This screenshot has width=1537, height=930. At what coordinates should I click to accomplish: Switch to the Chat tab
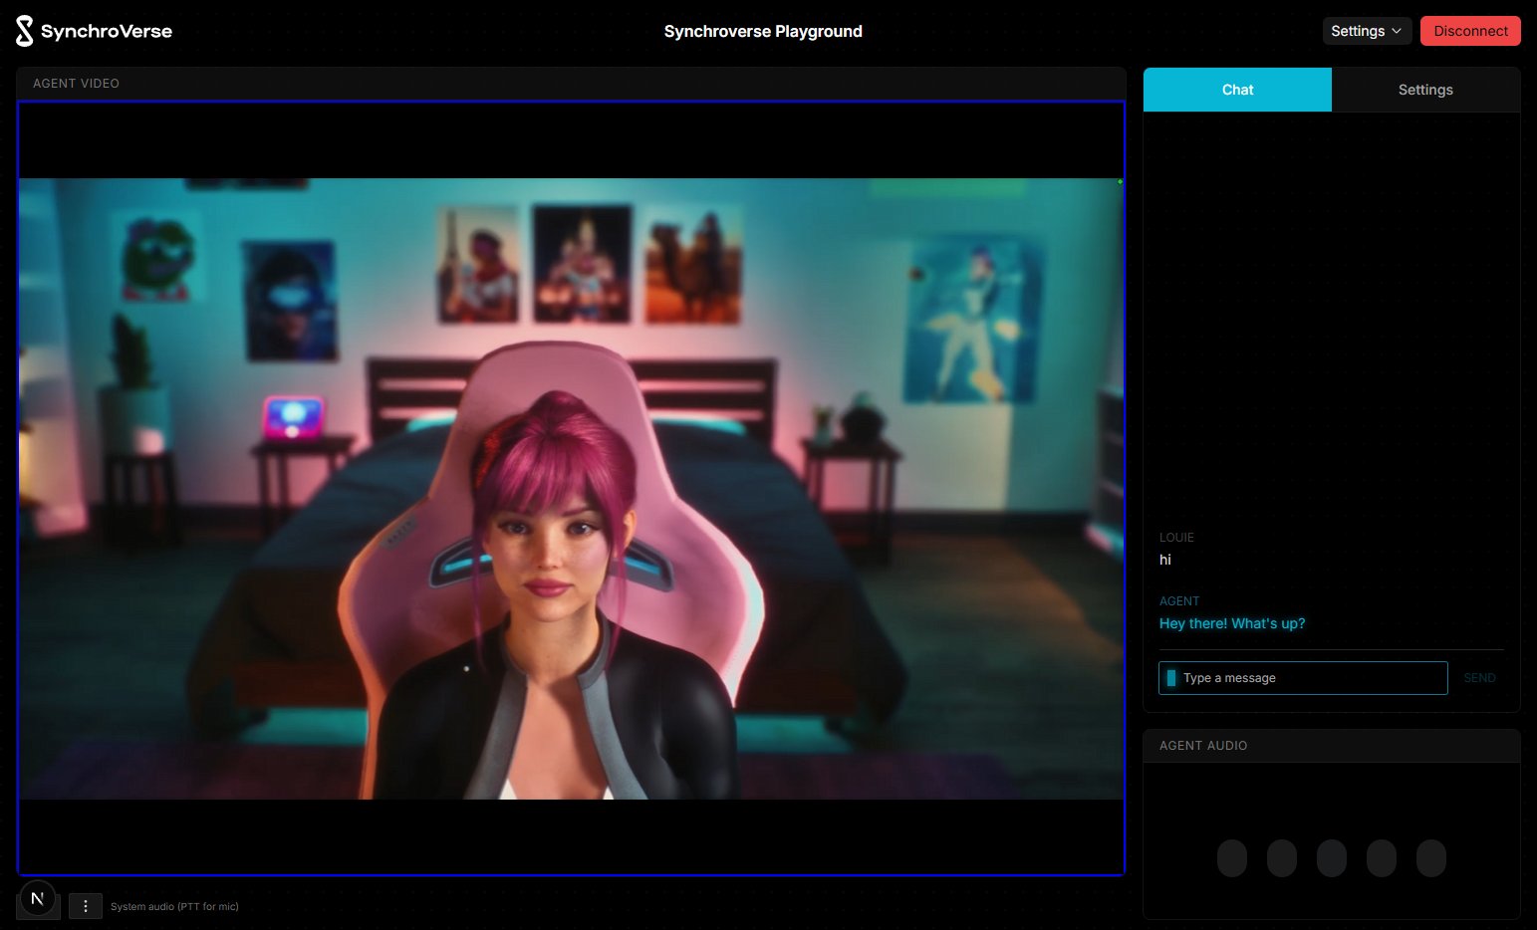[1237, 90]
